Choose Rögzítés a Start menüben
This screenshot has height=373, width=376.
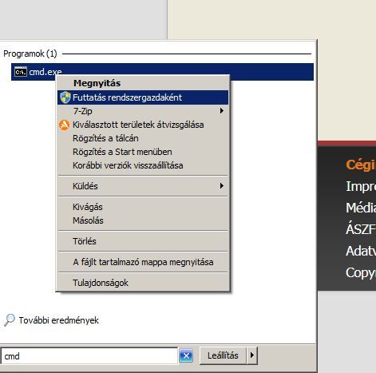click(143, 152)
